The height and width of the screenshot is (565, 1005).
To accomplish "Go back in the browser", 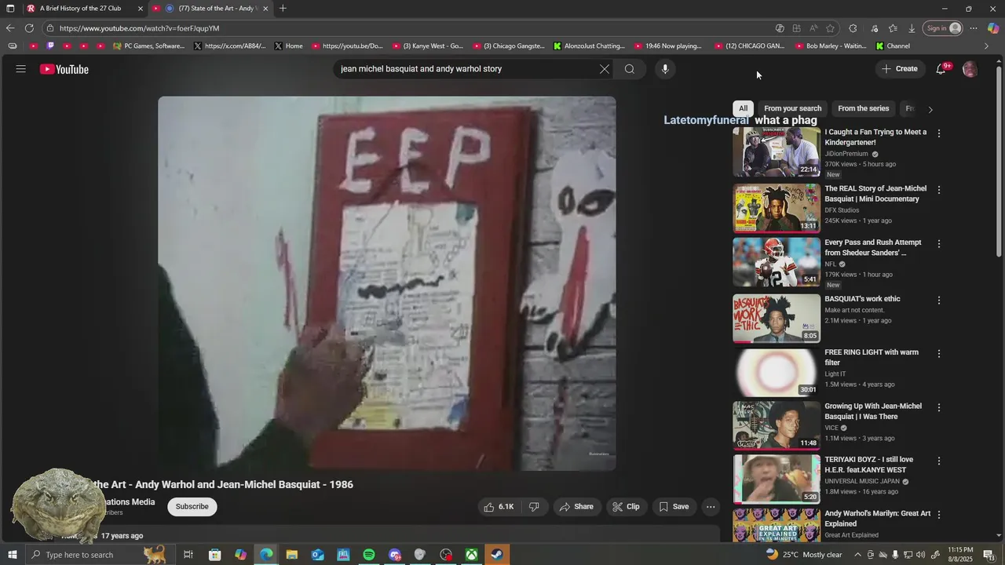I will tap(10, 28).
